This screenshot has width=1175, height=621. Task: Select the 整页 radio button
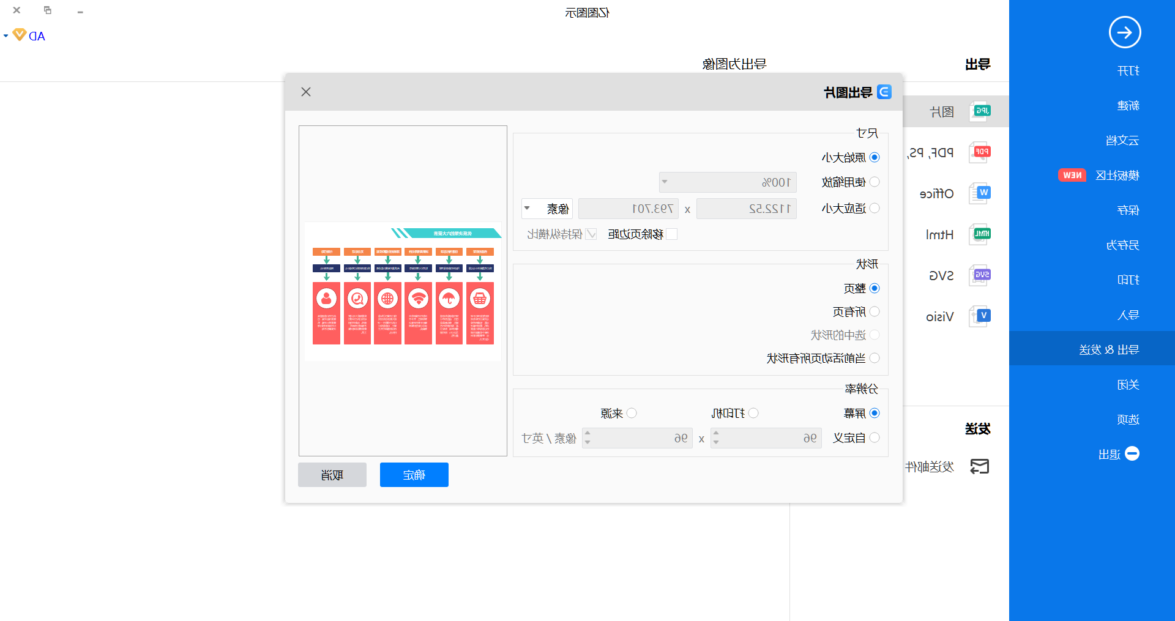(875, 288)
